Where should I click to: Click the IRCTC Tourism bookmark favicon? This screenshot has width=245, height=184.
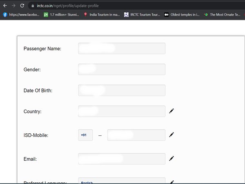coord(126,15)
